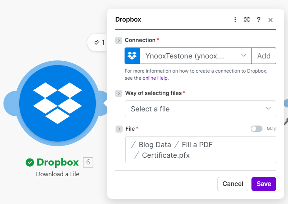This screenshot has height=204, width=288.
Task: Click the Dropbox logo in Connection field
Action: [x=132, y=56]
